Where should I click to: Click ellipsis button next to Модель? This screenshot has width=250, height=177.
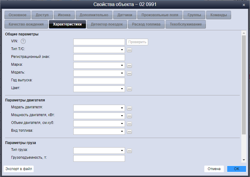pyautogui.click(x=129, y=73)
